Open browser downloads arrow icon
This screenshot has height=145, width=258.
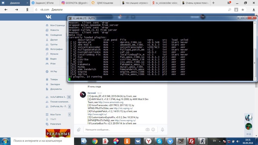coord(254,10)
